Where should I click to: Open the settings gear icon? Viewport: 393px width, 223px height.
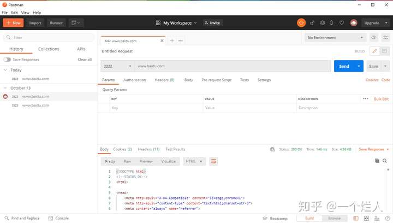tap(323, 23)
